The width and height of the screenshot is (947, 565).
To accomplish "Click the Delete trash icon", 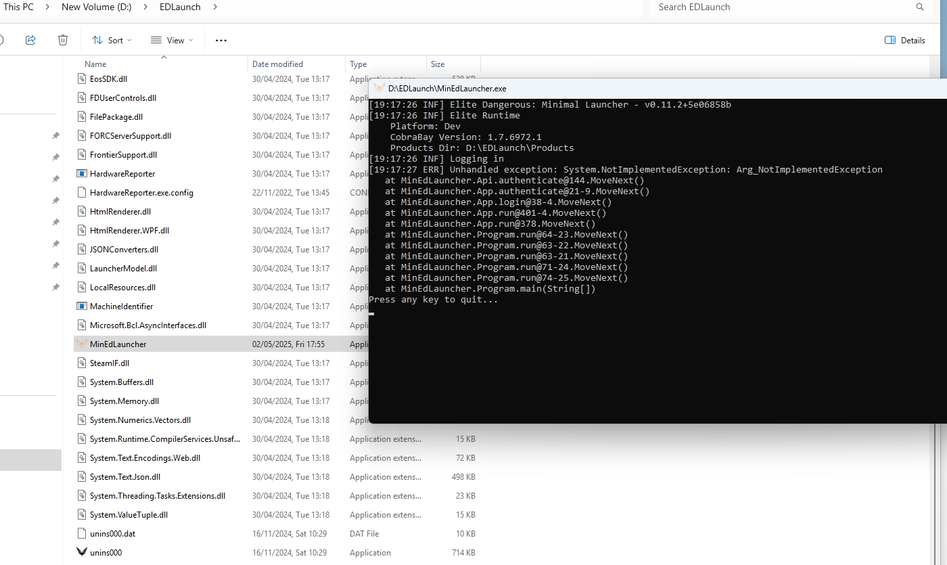I will coord(63,40).
